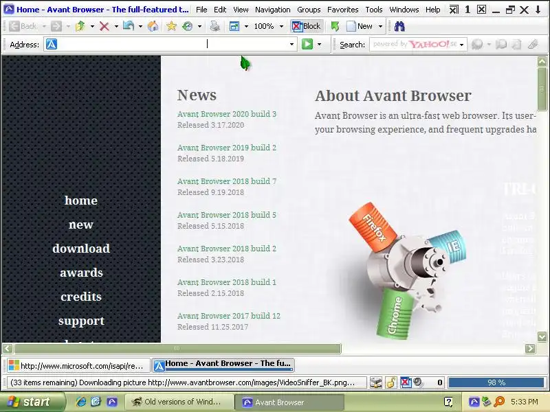Click Avant Browser quick launch icon

click(112, 402)
